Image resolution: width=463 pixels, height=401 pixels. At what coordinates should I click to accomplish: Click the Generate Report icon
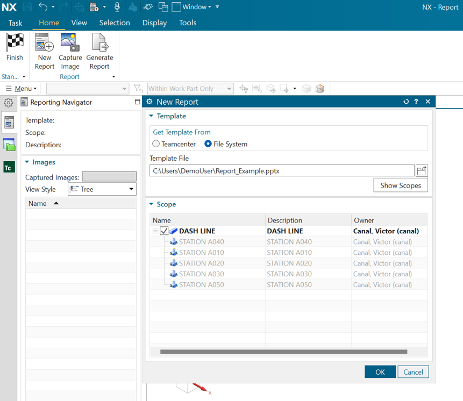coord(99,42)
